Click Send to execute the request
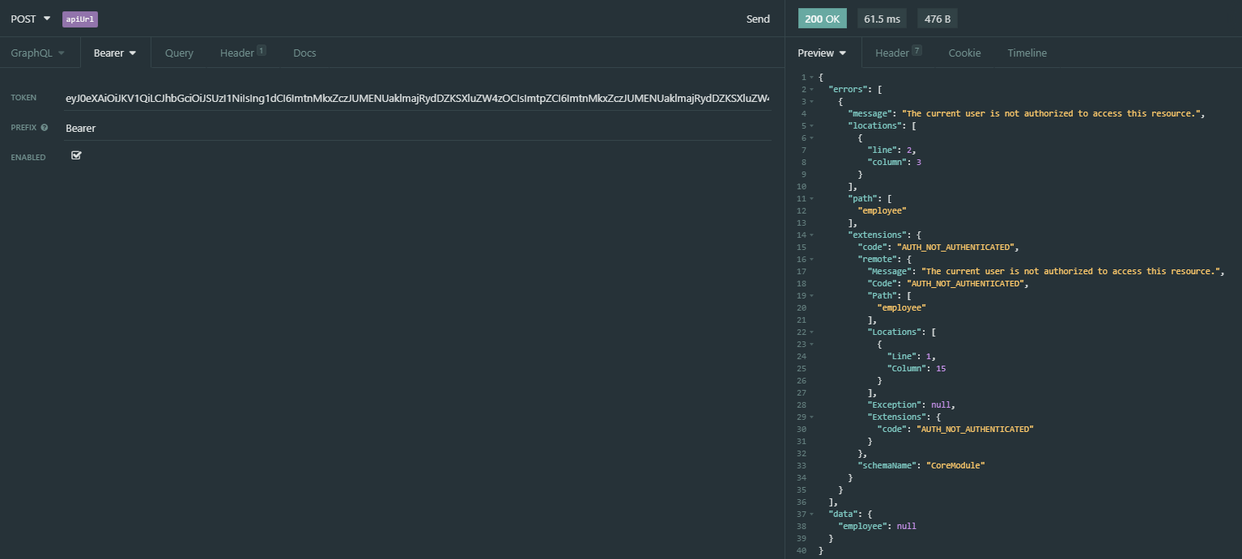This screenshot has height=559, width=1242. coord(758,18)
